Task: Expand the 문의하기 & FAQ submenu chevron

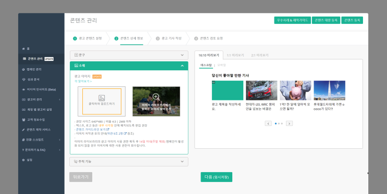Action: click(60, 150)
